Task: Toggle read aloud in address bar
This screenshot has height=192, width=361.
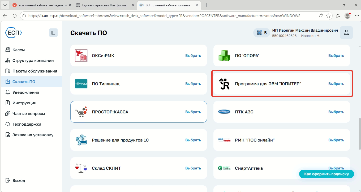Action: [321, 16]
